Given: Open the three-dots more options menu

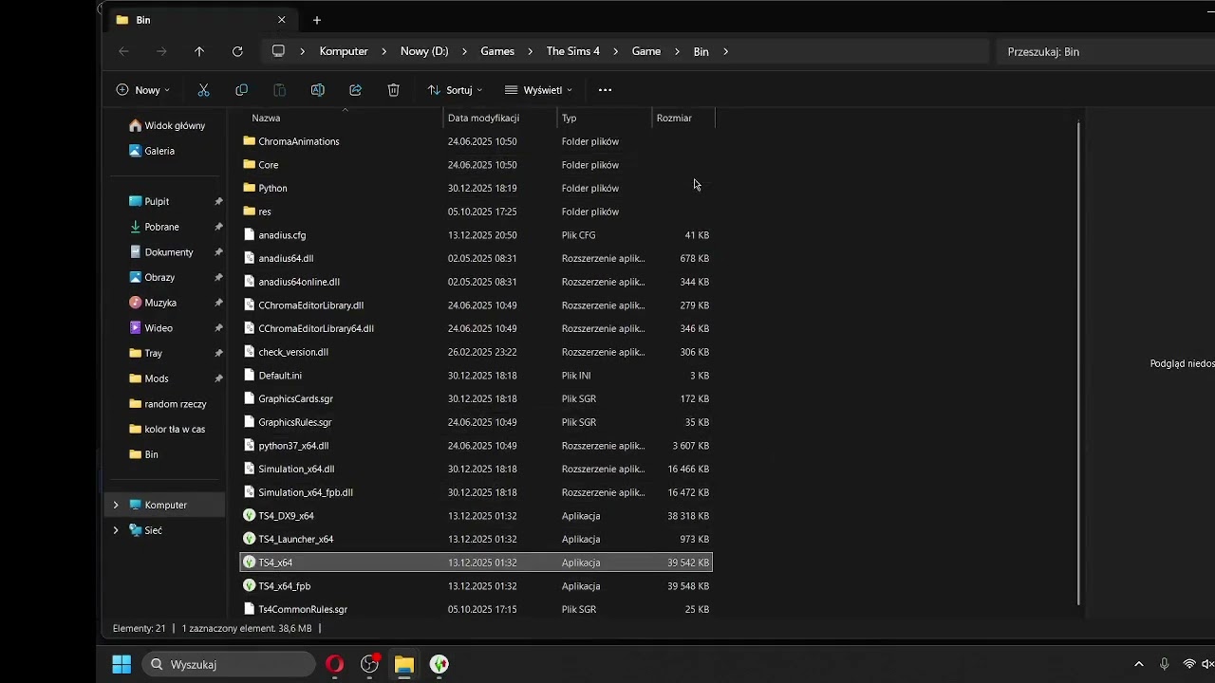Looking at the screenshot, I should tap(605, 90).
